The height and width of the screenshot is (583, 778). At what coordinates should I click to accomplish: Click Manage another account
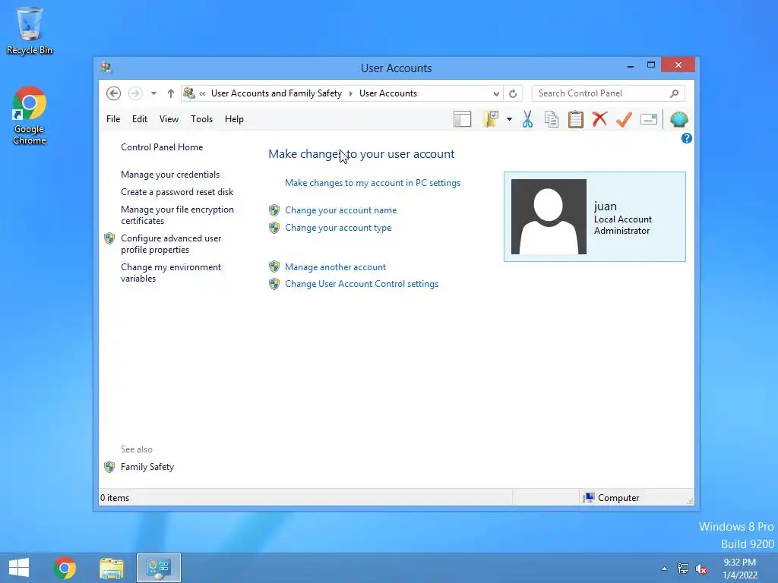(x=335, y=267)
